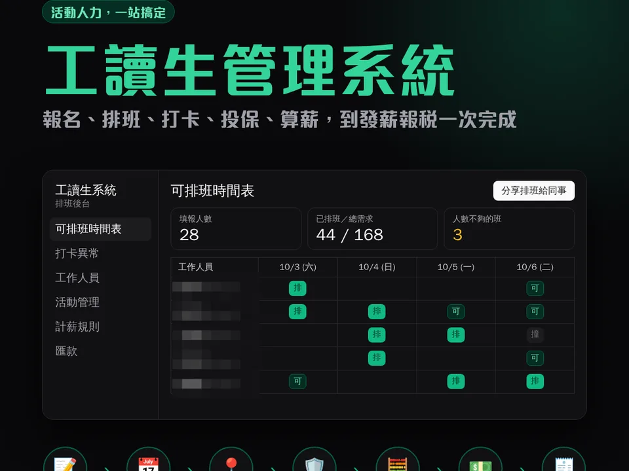Click the 10/5 (一) column header

[x=456, y=267]
